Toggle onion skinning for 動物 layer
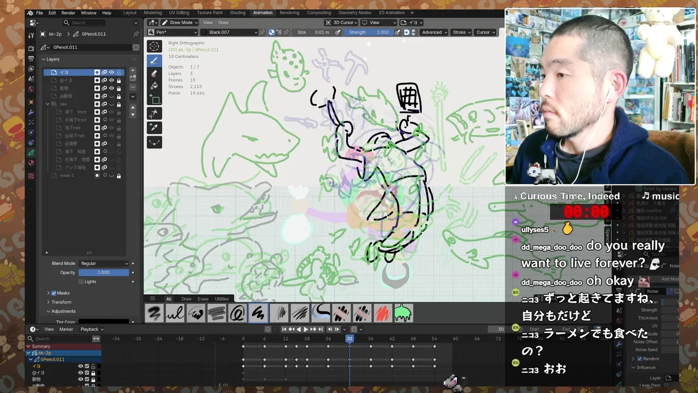This screenshot has height=393, width=698. point(104,88)
